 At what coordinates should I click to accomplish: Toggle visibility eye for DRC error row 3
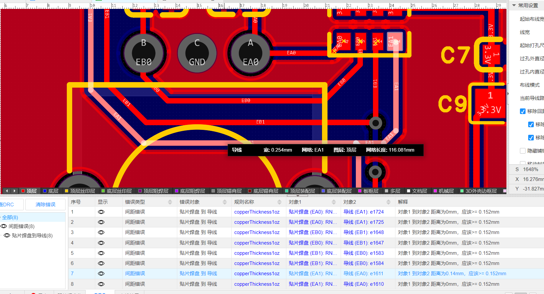(x=101, y=232)
